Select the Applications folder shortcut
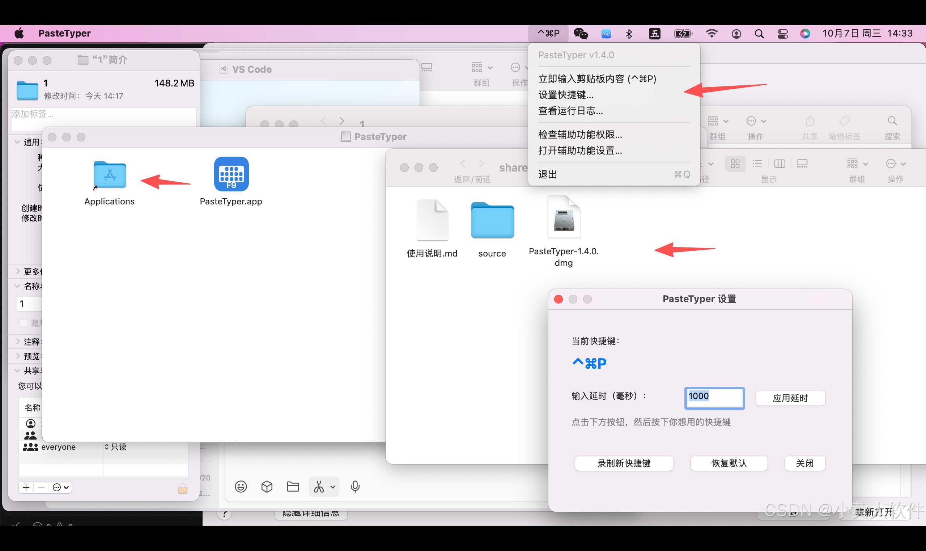The height and width of the screenshot is (551, 926). pos(110,183)
